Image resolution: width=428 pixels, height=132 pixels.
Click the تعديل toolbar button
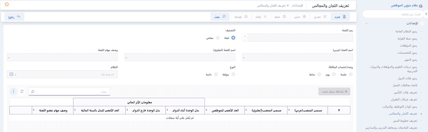tap(320, 17)
